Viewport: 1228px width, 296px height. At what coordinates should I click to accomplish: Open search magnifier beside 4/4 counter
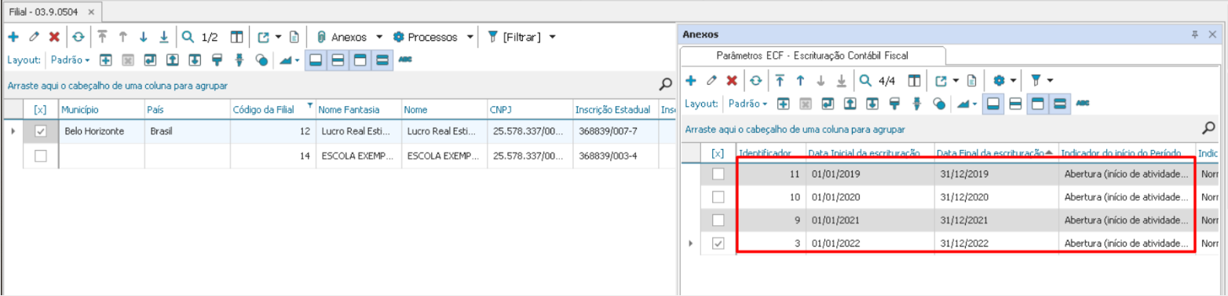tap(866, 80)
